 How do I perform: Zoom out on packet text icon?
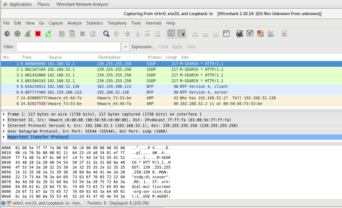[x=206, y=34]
